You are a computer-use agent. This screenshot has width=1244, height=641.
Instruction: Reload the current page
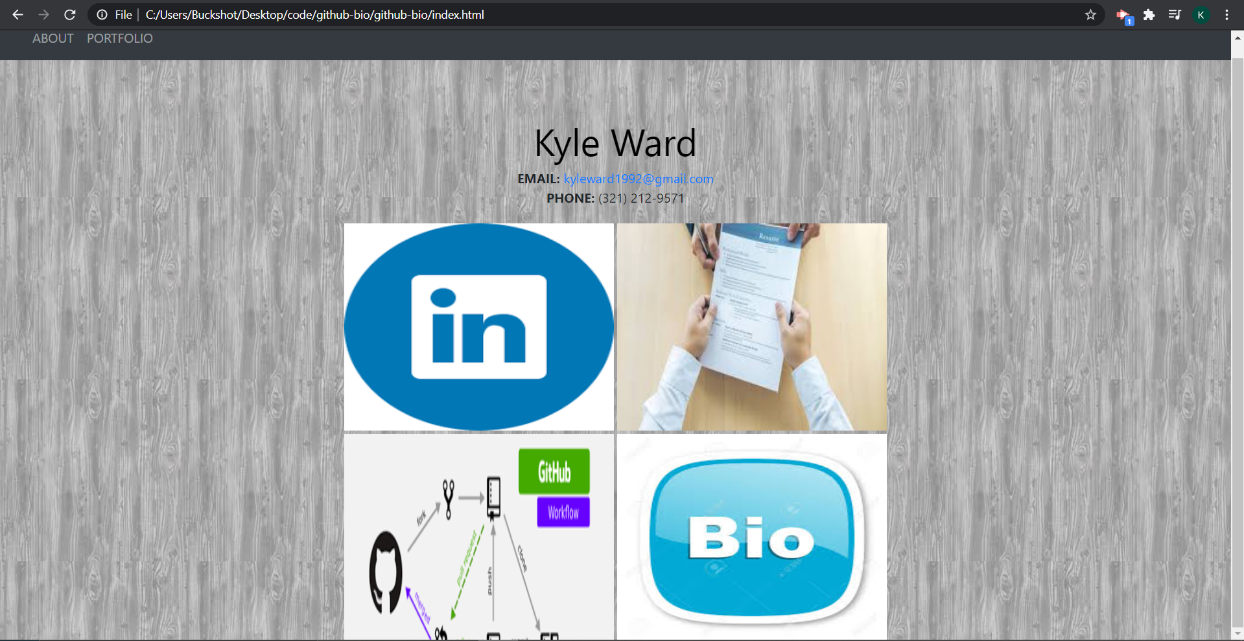click(69, 14)
